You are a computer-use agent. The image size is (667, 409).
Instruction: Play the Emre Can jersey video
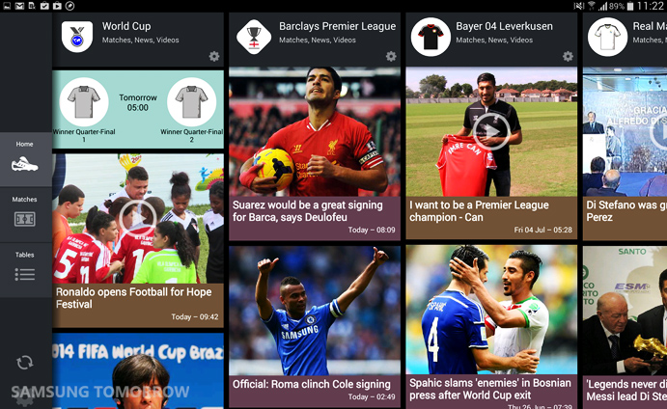(491, 131)
